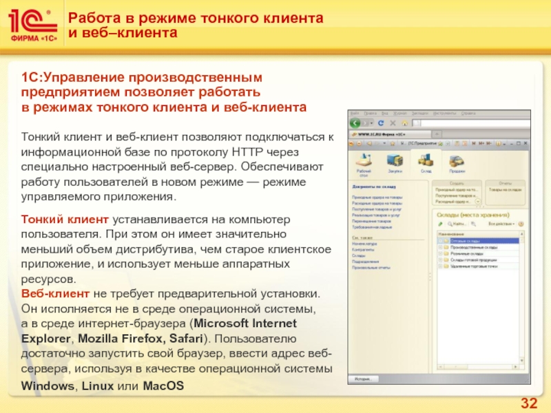
Task: Open the Вид browser menu
Action: pos(385,114)
